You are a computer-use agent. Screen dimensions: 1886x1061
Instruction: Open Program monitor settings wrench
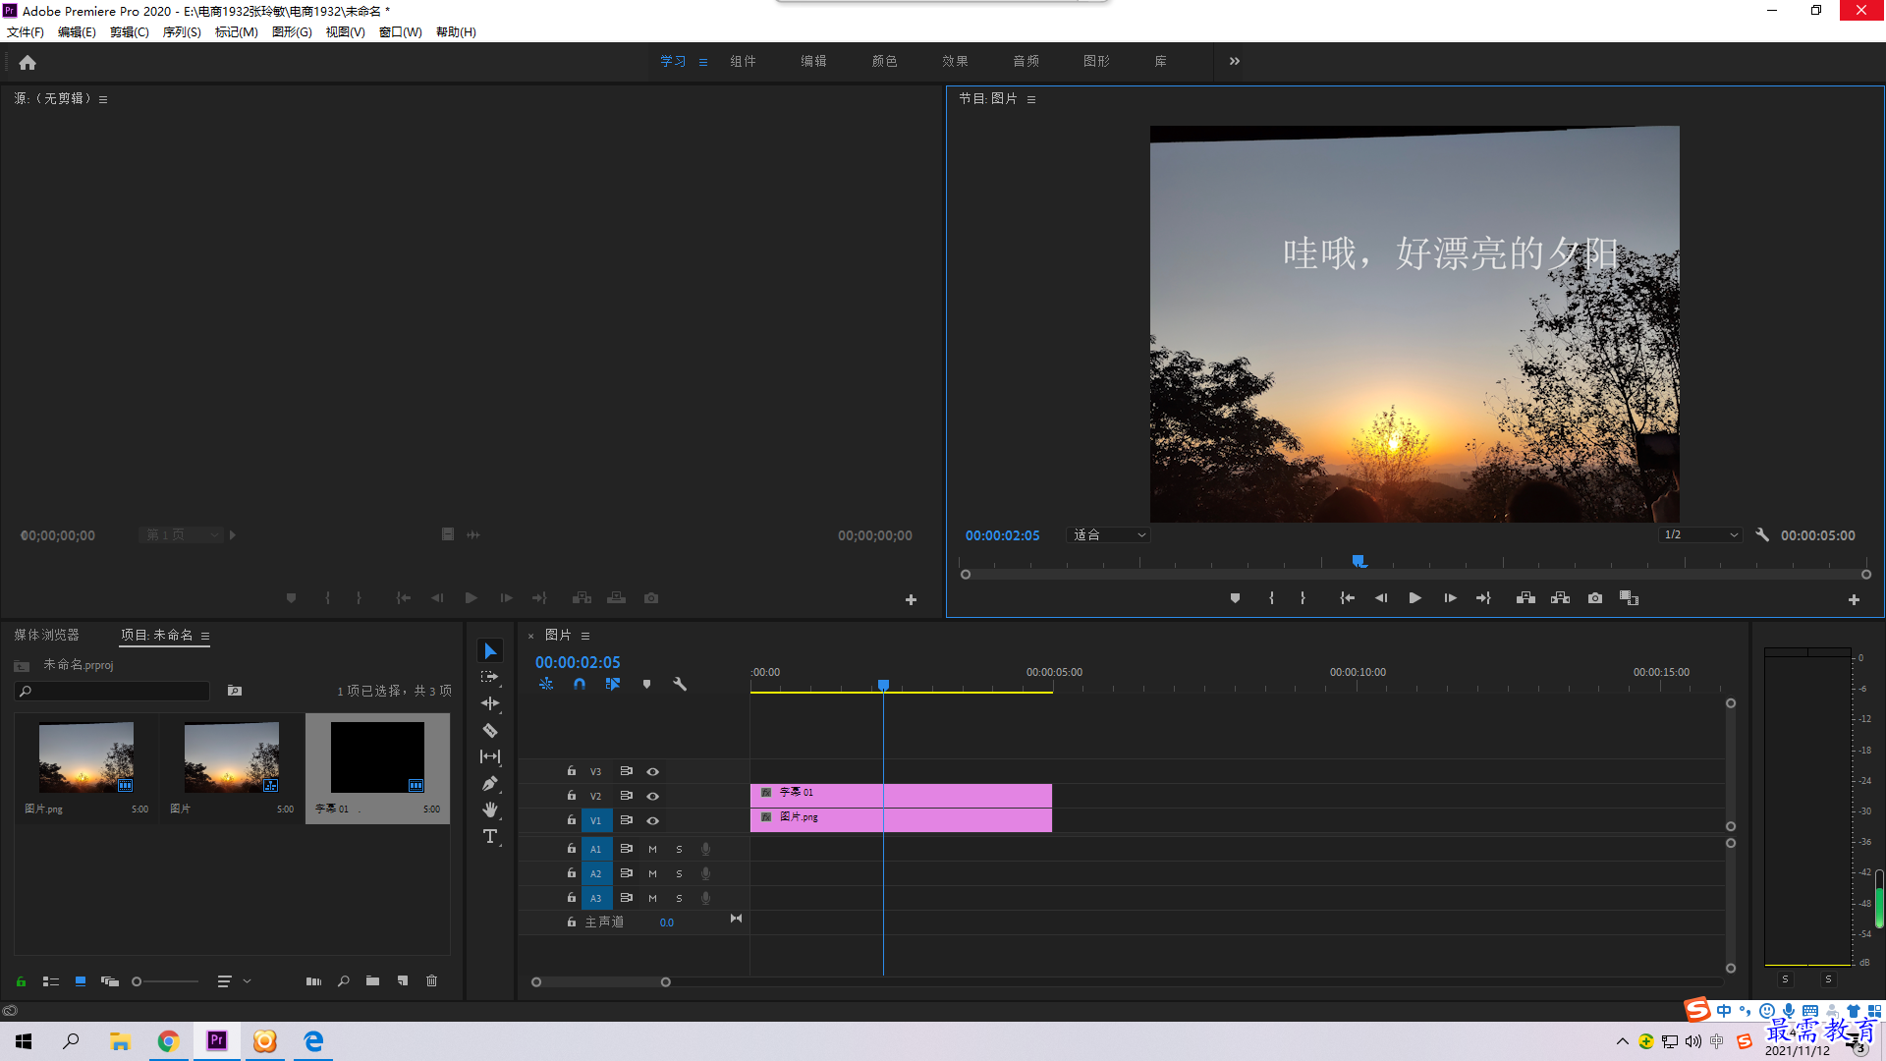[1762, 535]
